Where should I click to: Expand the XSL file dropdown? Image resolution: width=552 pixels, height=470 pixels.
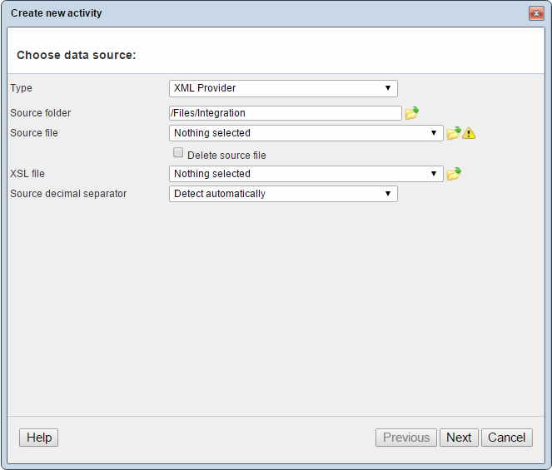coord(306,174)
